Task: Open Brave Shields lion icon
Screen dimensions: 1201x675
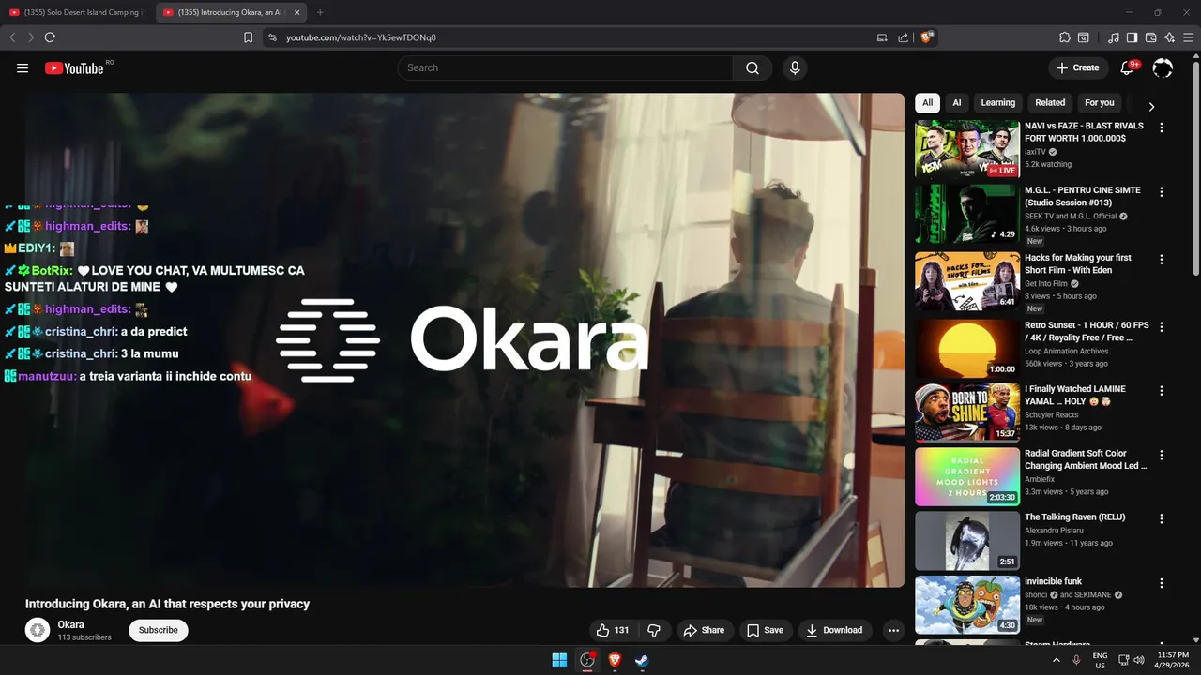Action: click(927, 37)
